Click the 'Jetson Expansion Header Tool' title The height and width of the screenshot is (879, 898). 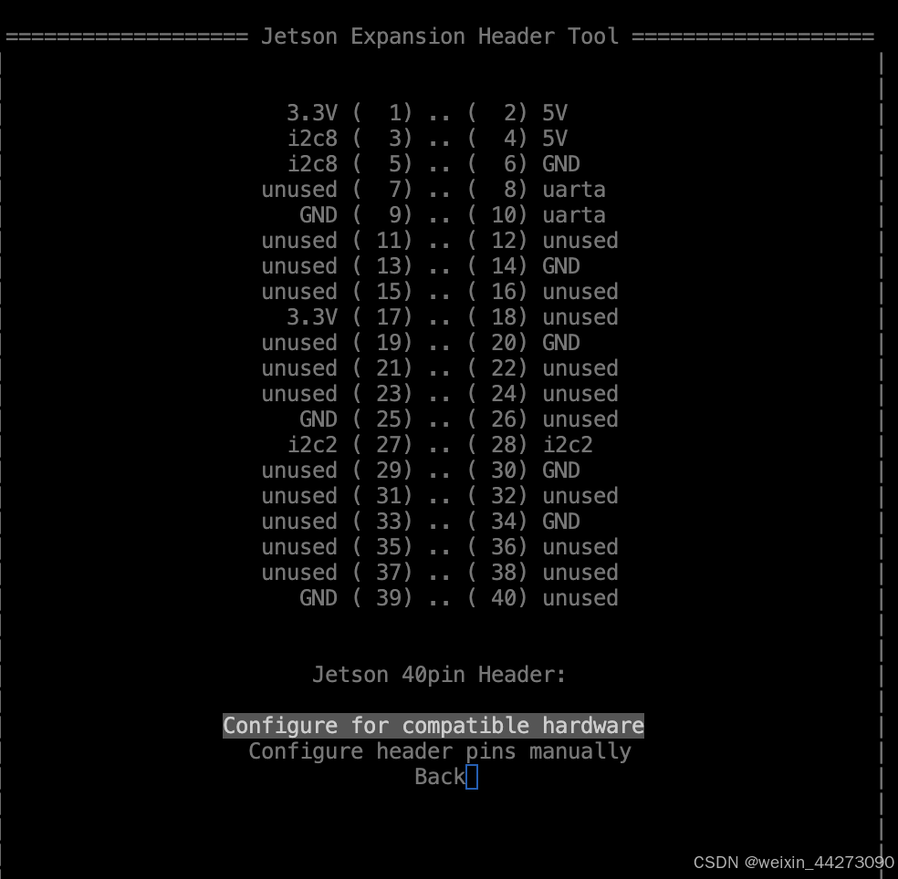(440, 36)
